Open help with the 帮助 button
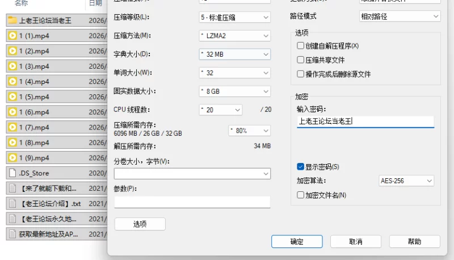This screenshot has height=260, width=454. pyautogui.click(x=415, y=241)
